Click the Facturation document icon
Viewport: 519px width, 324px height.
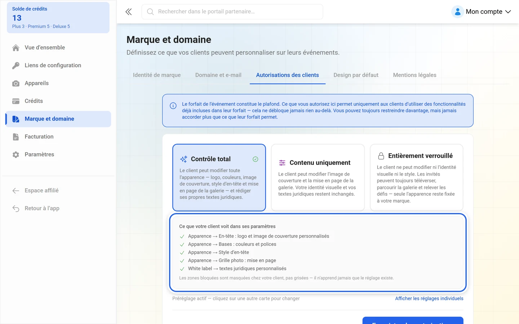[16, 137]
